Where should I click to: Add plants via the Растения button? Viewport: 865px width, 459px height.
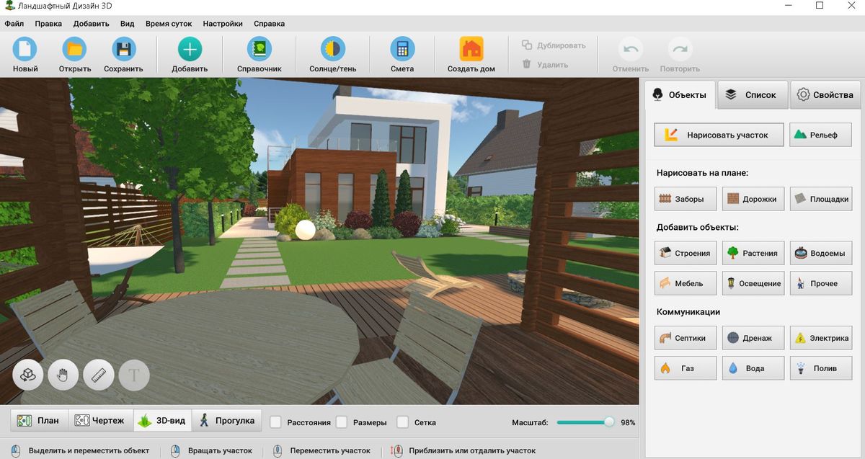click(753, 253)
